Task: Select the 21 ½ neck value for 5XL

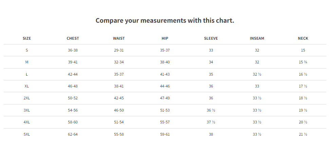Action: (303, 134)
